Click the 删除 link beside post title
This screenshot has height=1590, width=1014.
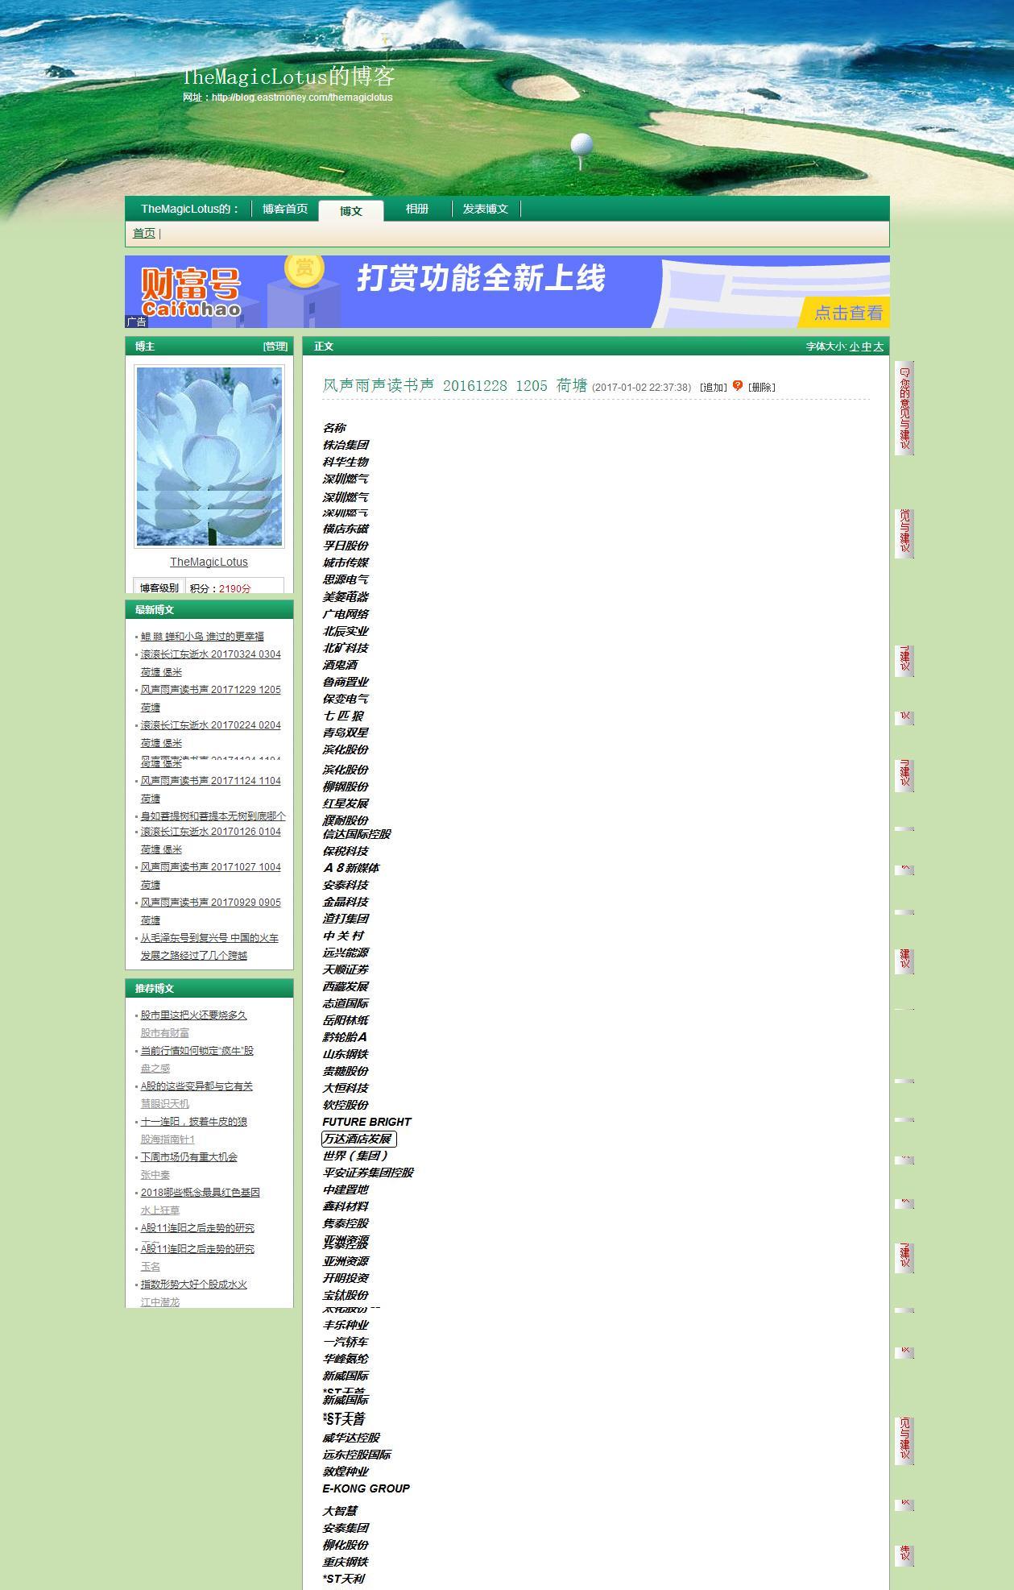[762, 388]
